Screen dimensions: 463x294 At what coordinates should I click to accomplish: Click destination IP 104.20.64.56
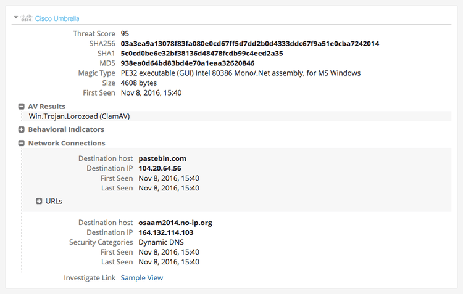tap(160, 168)
